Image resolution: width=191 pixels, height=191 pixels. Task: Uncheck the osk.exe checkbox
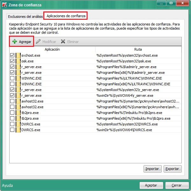[x=12, y=61]
